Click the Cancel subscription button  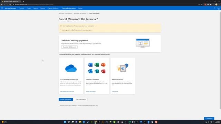(66, 100)
